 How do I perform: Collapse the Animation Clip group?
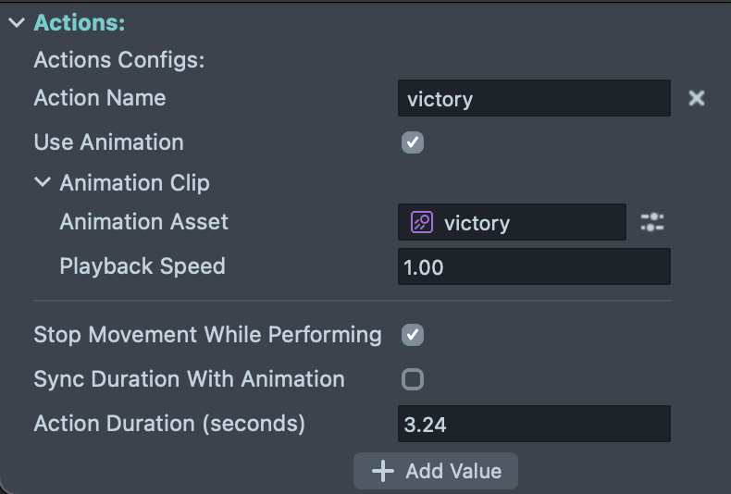point(42,182)
